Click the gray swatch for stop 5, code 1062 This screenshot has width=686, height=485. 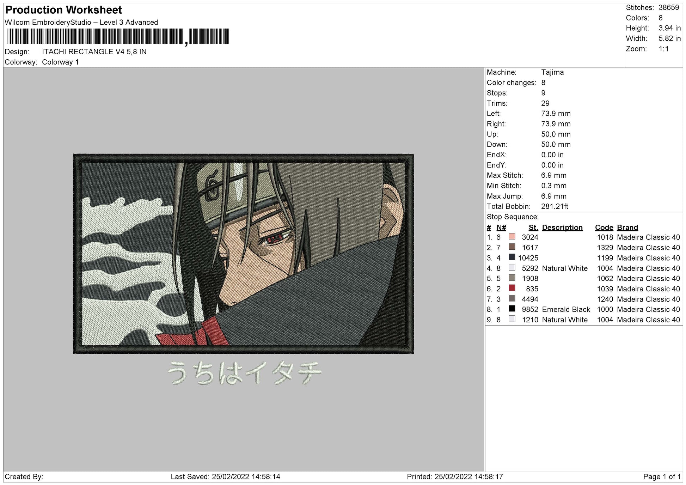512,278
